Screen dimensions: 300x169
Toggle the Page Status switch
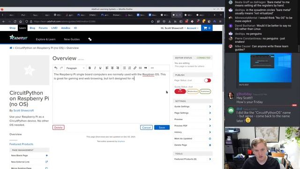pyautogui.click(x=207, y=80)
